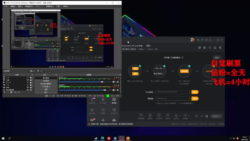Reveal stream key with eye icon

coord(190,99)
